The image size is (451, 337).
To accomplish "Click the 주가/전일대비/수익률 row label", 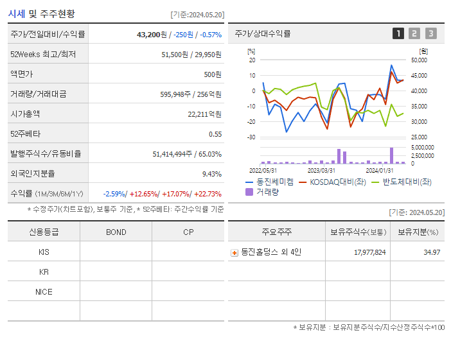I will click(48, 34).
